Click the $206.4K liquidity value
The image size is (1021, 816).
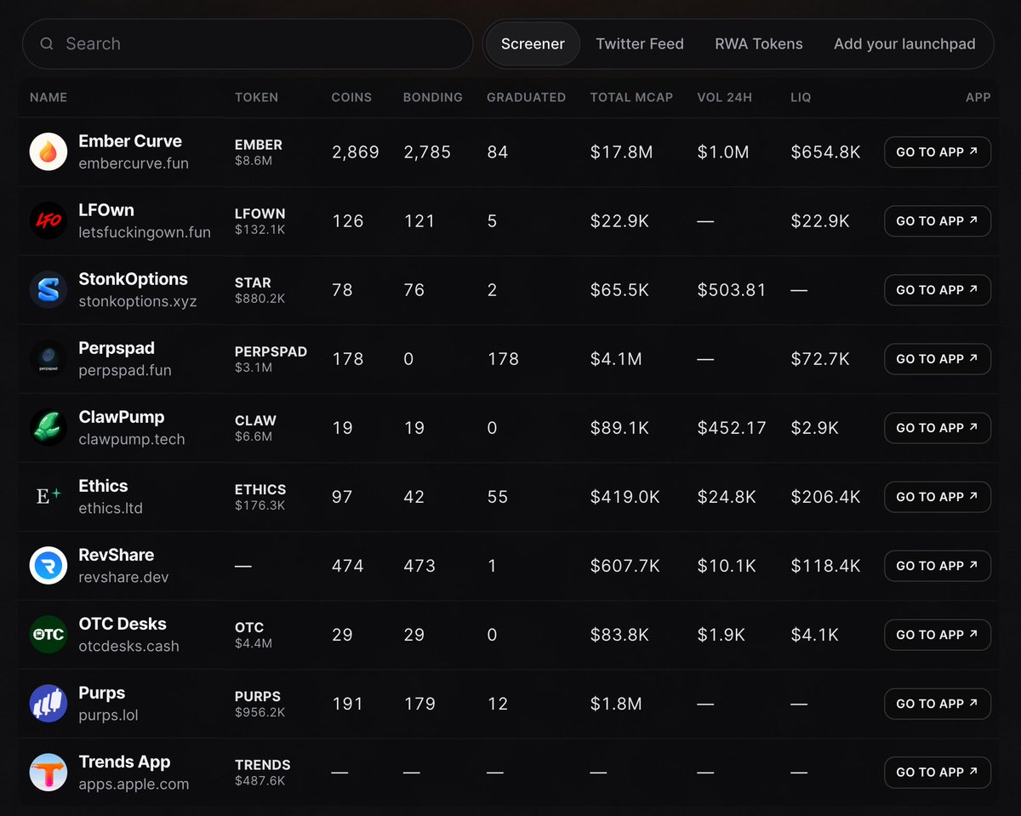[x=825, y=497]
